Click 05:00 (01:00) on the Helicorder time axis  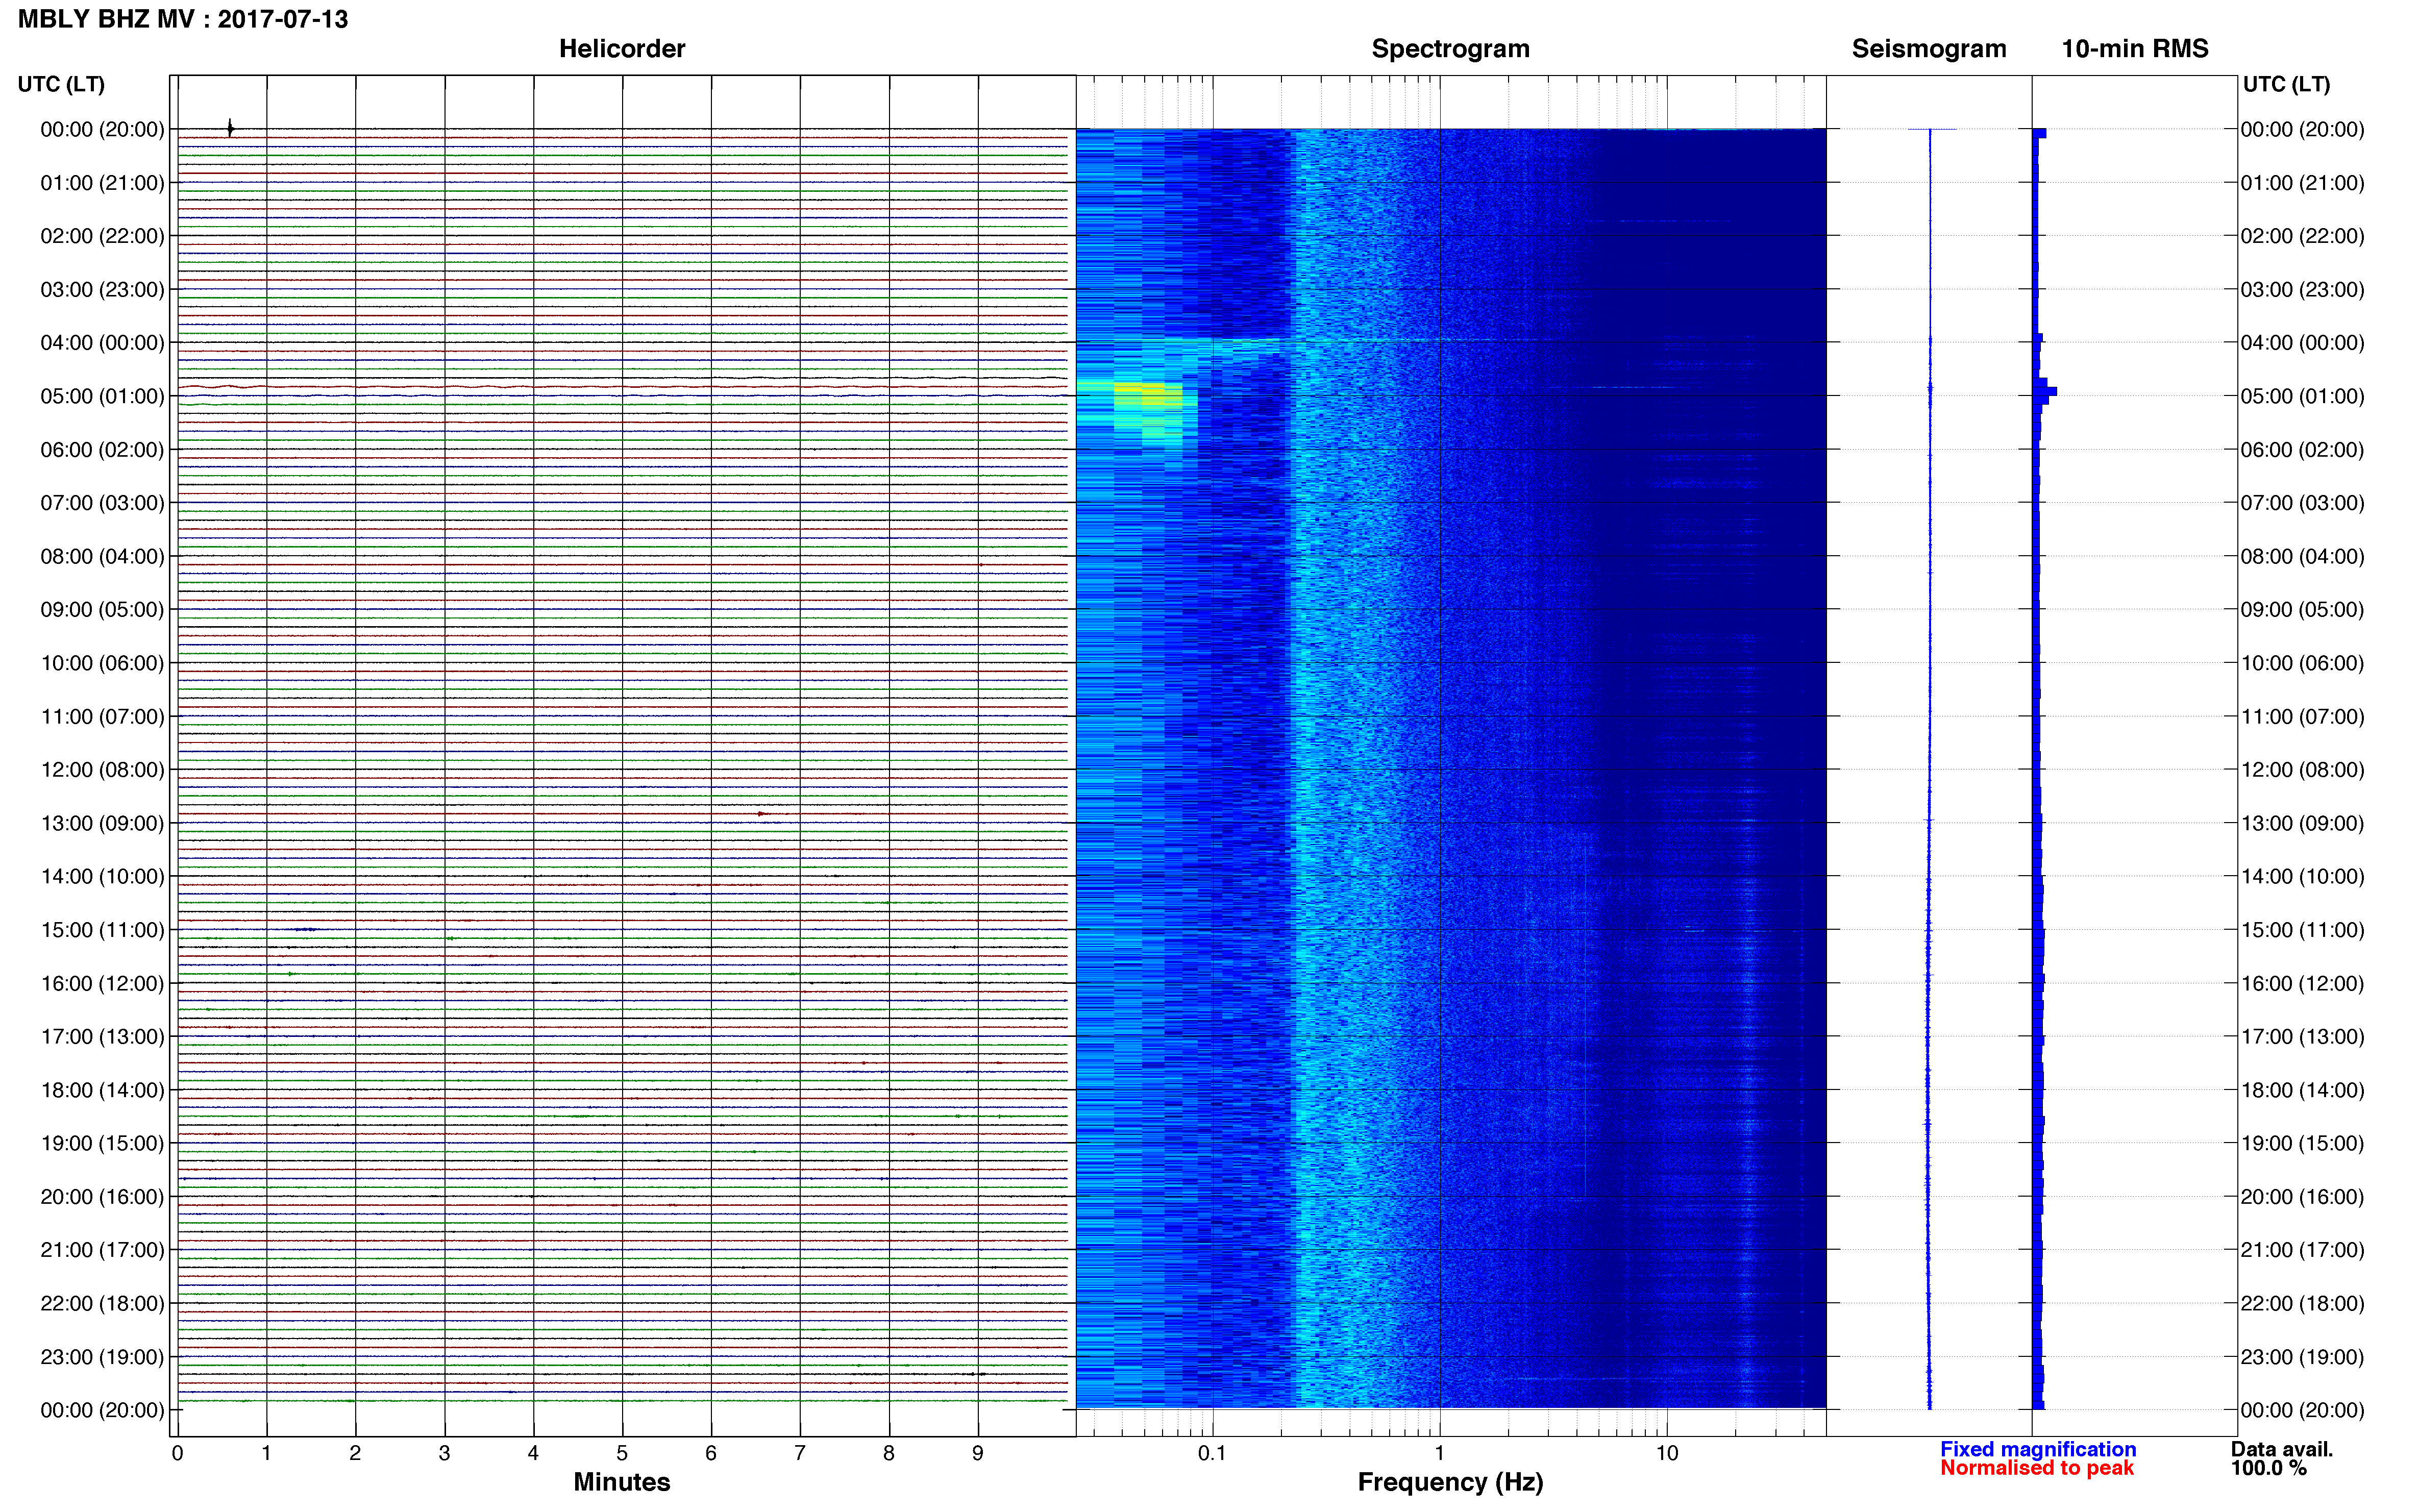[102, 396]
